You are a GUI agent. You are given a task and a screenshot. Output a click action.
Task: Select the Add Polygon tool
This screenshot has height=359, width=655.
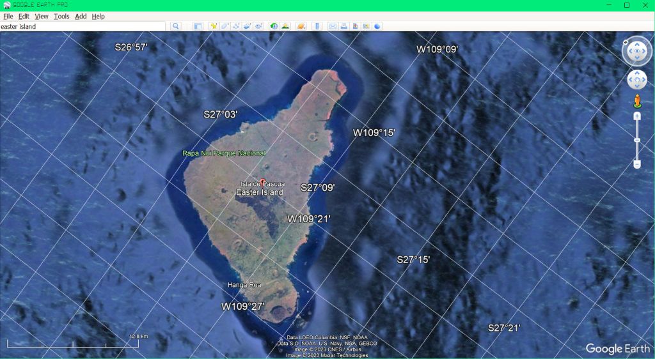coord(225,26)
